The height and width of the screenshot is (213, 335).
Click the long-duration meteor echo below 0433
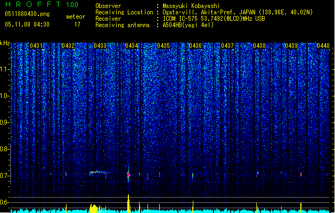(x=99, y=172)
